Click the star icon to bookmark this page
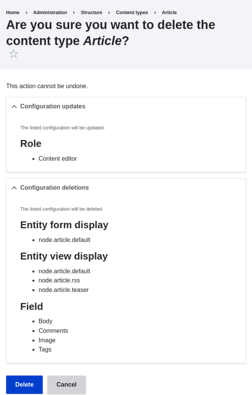252x395 pixels. (13, 53)
